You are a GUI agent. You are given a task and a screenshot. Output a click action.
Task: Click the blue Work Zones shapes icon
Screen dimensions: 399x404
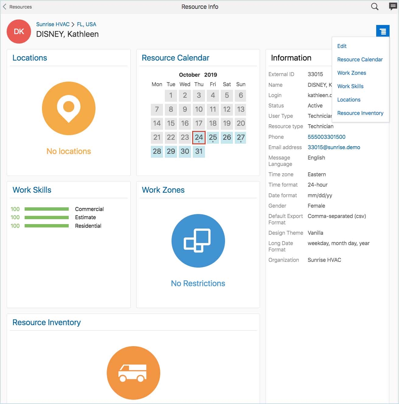pyautogui.click(x=198, y=241)
